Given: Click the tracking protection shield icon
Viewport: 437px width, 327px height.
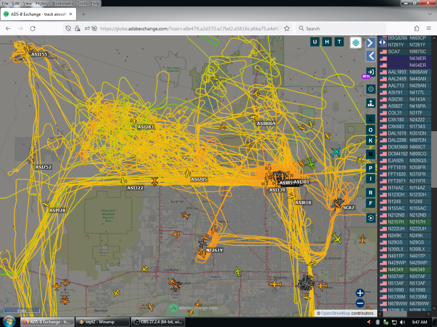Looking at the screenshot, I should coord(68,29).
